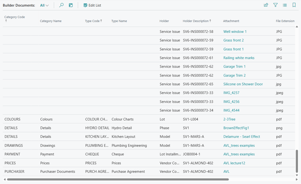Click the Kitchen Layout type name cell
301x184 pixels.
(124, 136)
